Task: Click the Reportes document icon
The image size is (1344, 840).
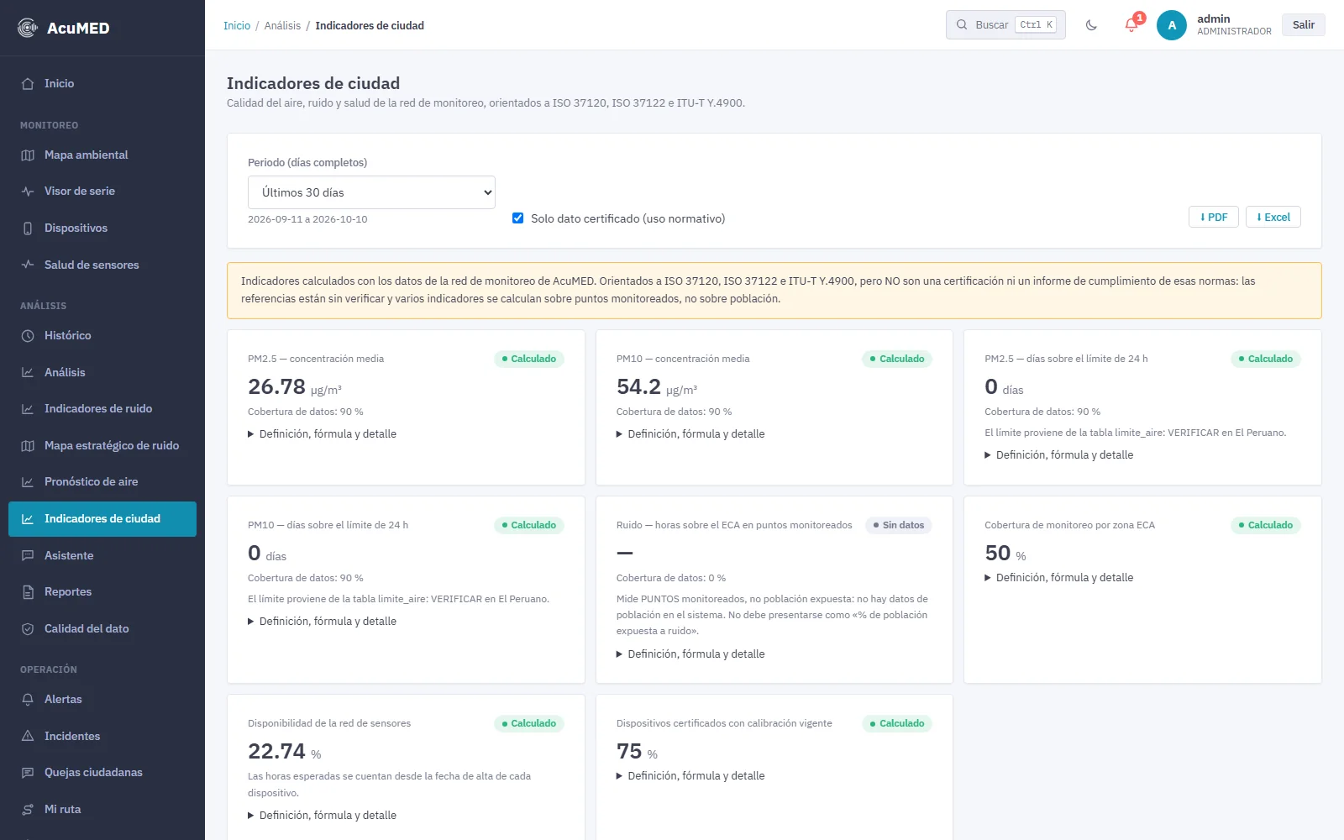Action: tap(28, 592)
